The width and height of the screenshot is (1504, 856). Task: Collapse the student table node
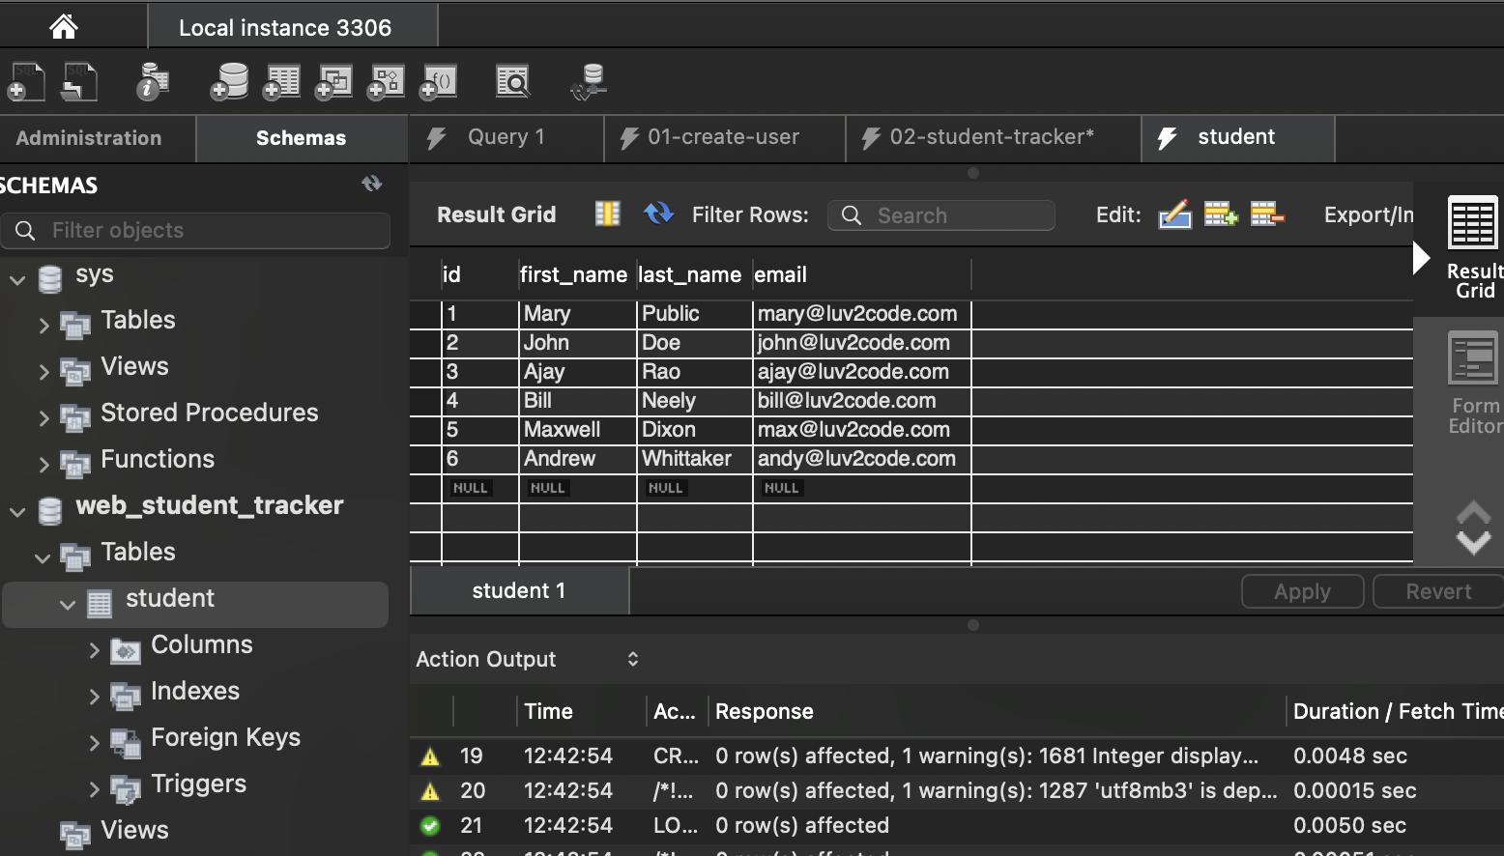tap(68, 605)
